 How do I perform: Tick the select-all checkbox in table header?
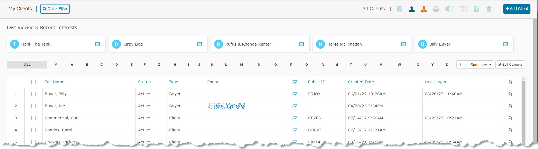pos(34,82)
